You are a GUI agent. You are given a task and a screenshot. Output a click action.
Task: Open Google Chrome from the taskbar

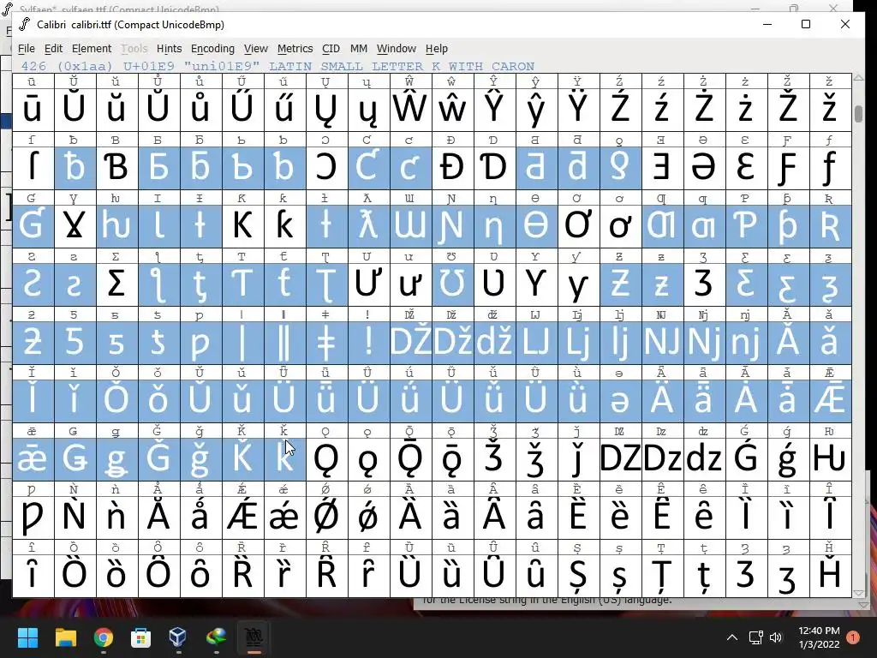point(103,637)
